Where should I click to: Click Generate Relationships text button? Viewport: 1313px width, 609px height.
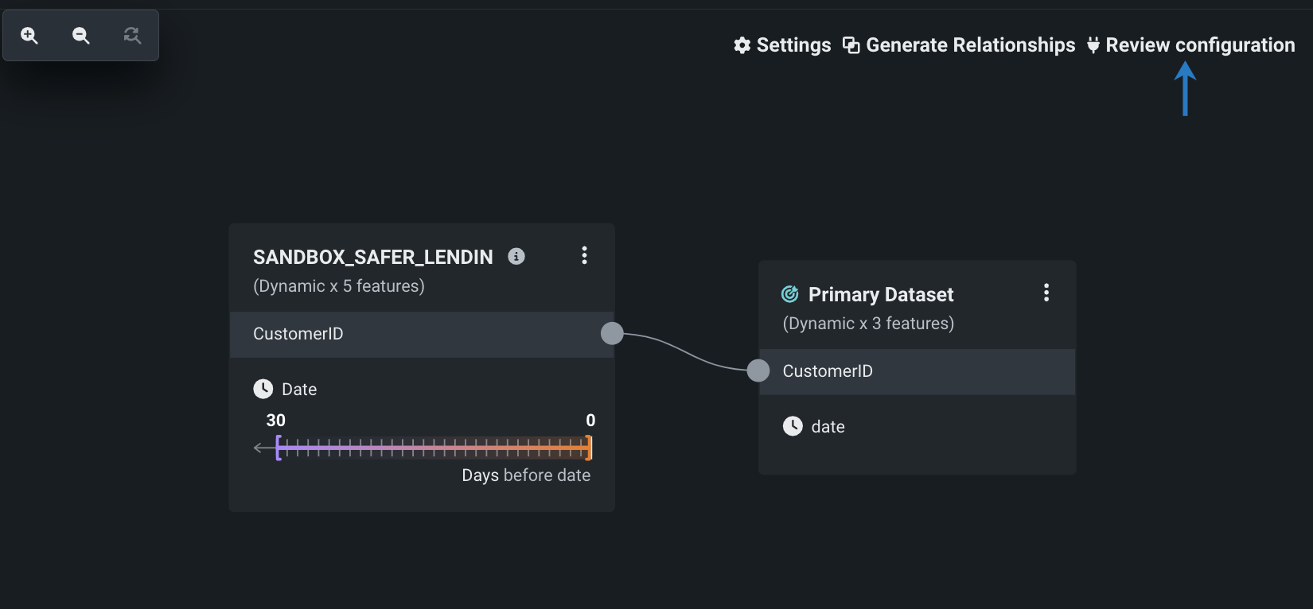[x=970, y=45]
